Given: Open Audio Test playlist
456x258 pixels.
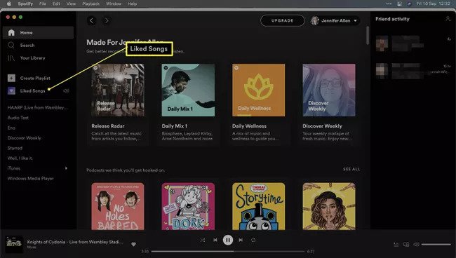Looking at the screenshot, I should 18,118.
